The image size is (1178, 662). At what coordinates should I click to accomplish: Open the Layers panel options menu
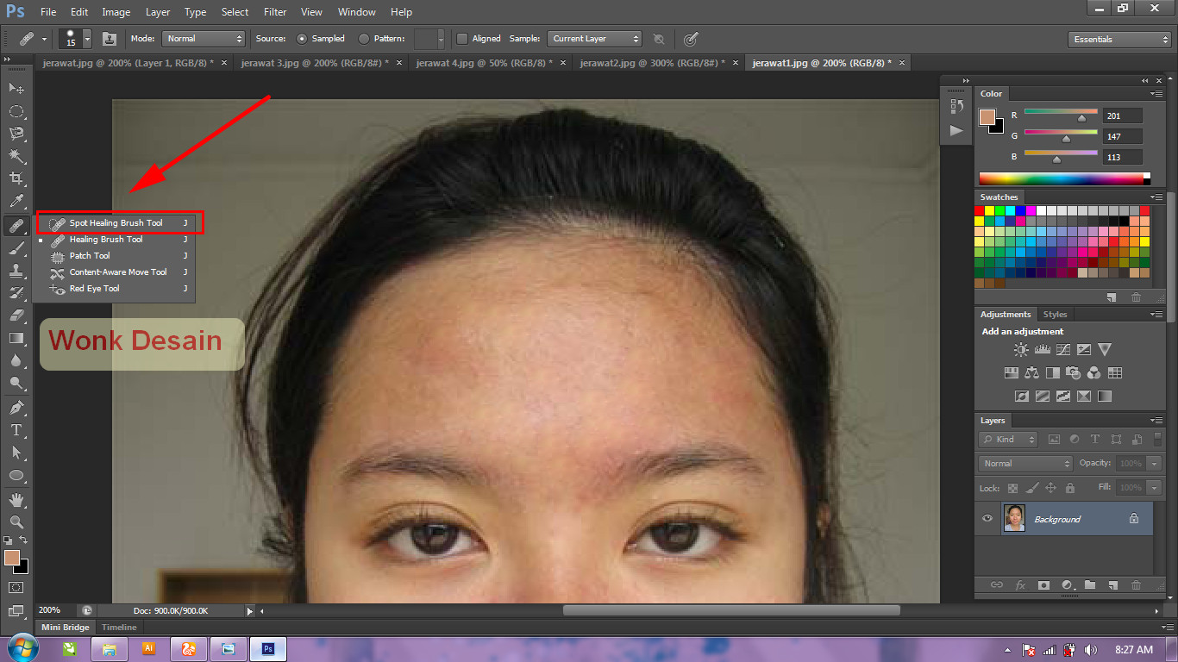coord(1156,421)
